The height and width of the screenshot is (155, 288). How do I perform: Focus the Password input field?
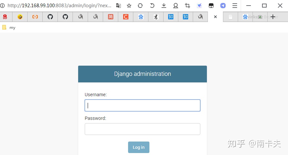(x=142, y=129)
